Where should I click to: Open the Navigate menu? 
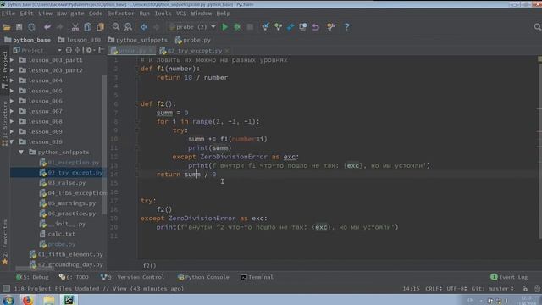(x=70, y=14)
